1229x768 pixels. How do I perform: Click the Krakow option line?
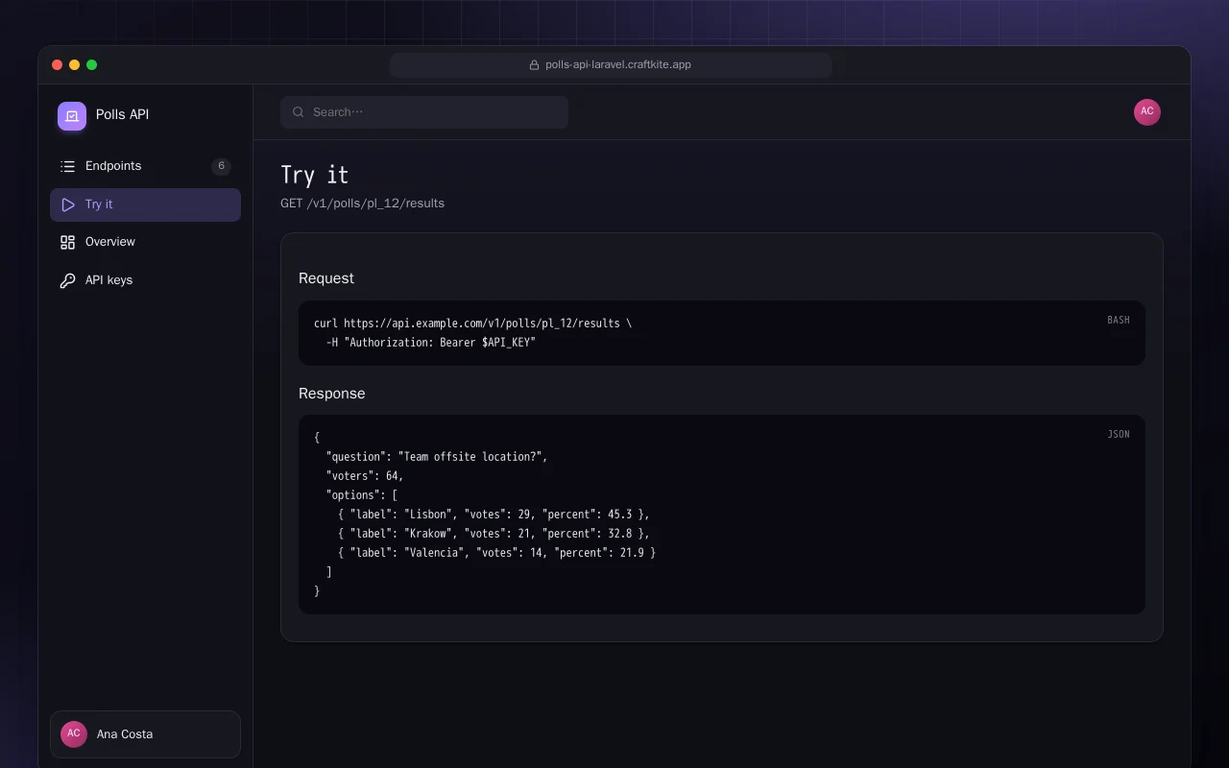pos(494,534)
